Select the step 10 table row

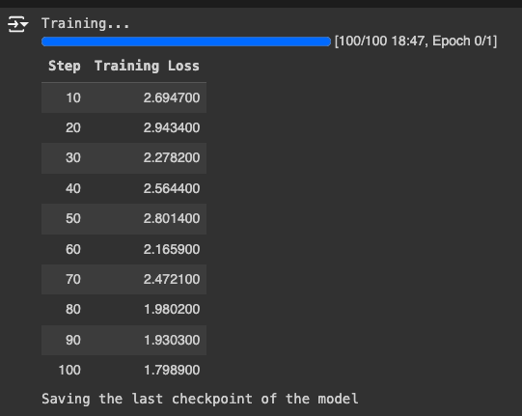(124, 97)
